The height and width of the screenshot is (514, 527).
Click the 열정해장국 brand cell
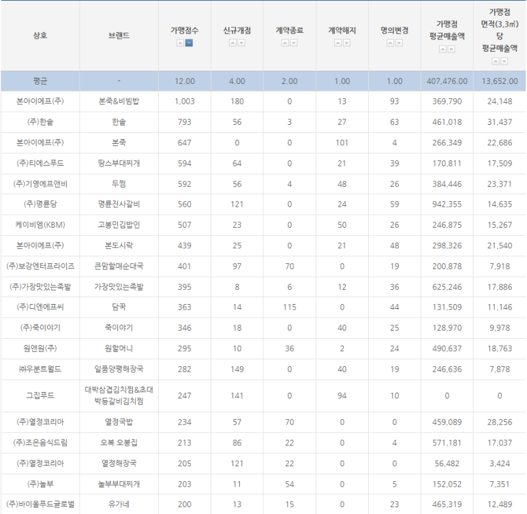(x=119, y=464)
